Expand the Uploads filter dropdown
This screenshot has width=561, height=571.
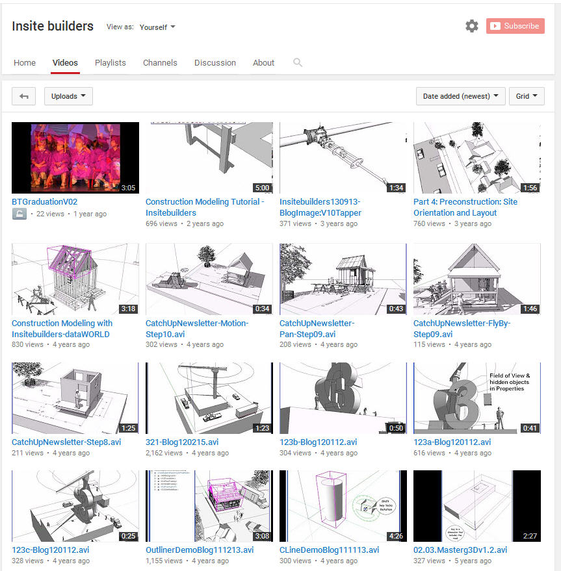pos(68,96)
